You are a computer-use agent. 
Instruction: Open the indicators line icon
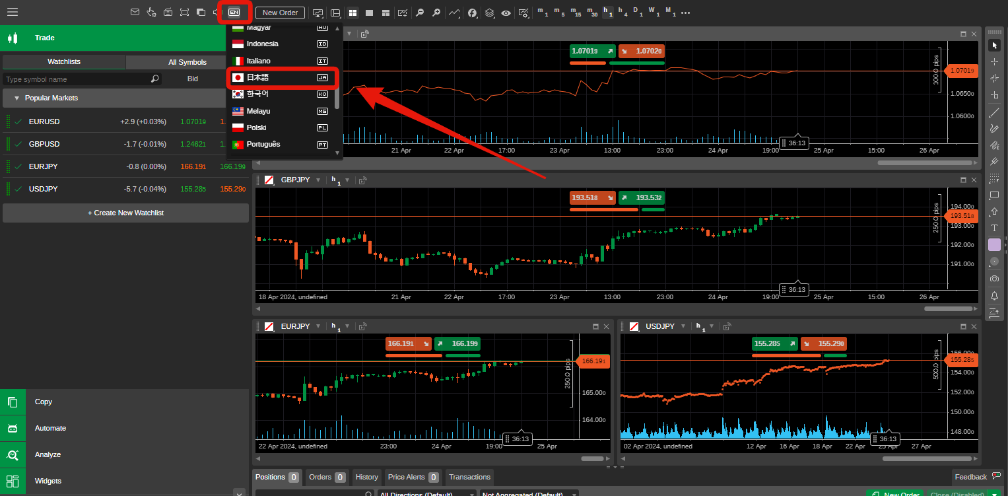pyautogui.click(x=454, y=13)
